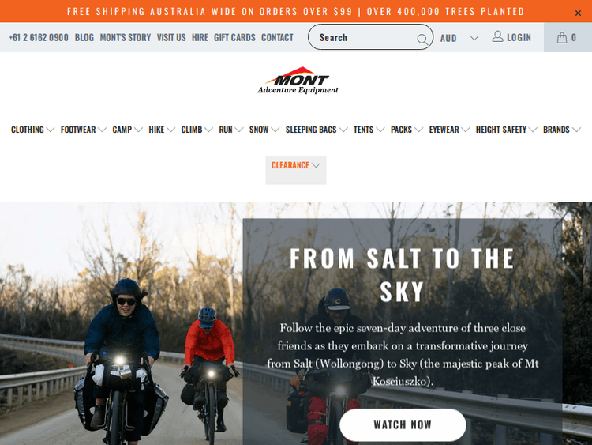
Task: Open the Gift Cards link
Action: pyautogui.click(x=234, y=37)
